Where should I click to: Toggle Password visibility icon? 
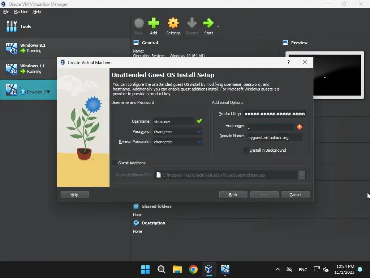pyautogui.click(x=199, y=132)
